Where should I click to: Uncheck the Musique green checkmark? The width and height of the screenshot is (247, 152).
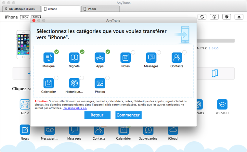point(57,52)
